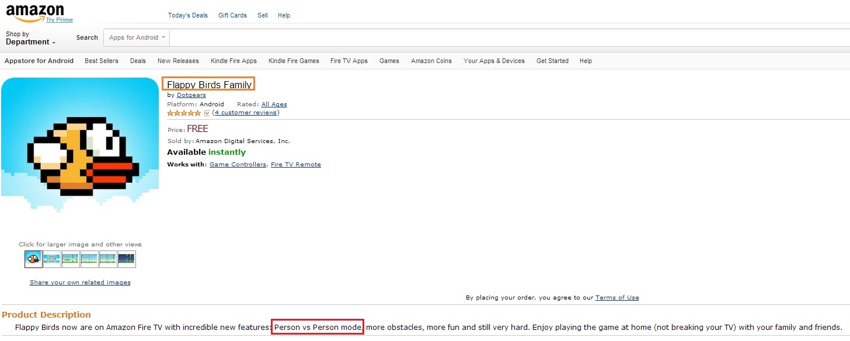The width and height of the screenshot is (850, 341).
Task: Open Gift Cards page
Action: point(232,15)
